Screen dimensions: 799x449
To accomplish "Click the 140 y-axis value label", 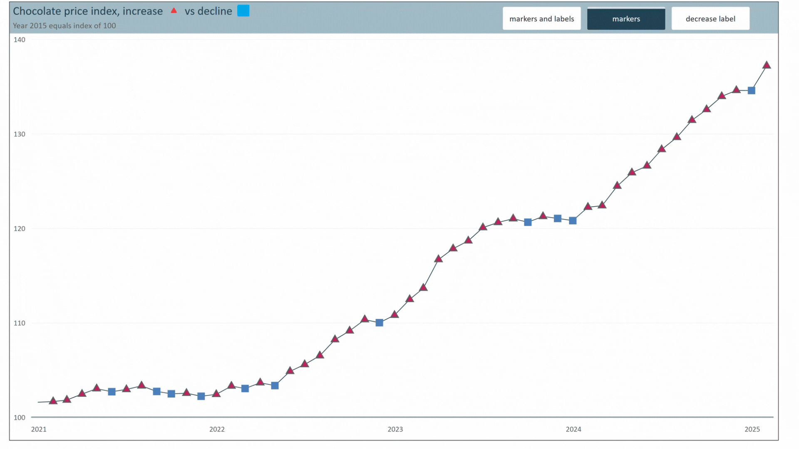I will click(19, 40).
